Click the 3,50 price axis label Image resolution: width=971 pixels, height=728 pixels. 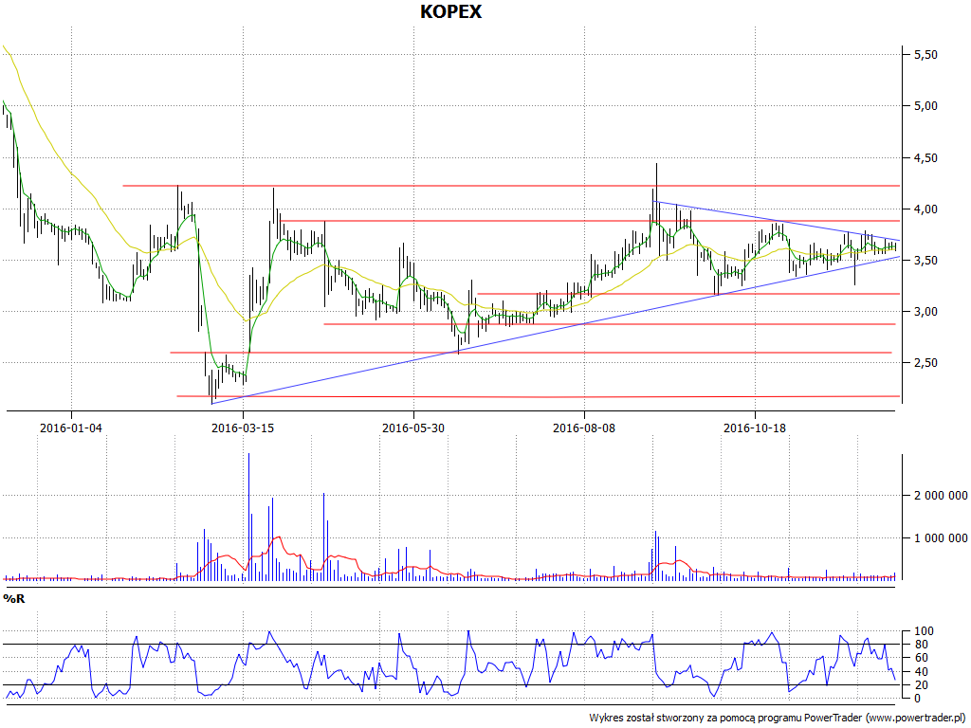point(925,261)
